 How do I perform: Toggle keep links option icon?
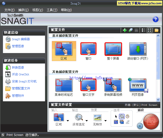click(116, 122)
